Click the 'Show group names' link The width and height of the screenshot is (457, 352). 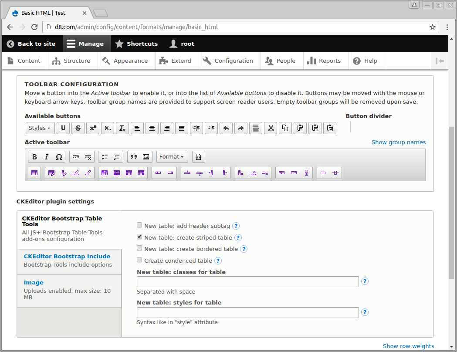tap(398, 142)
